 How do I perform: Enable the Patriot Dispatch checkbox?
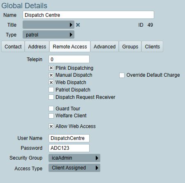click(x=51, y=90)
